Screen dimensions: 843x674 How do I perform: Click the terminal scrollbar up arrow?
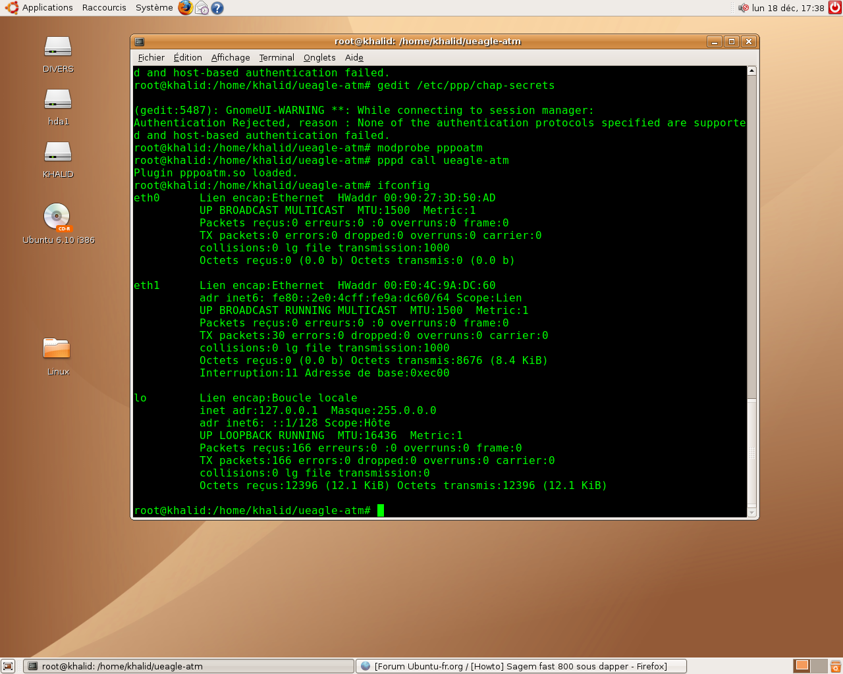tap(751, 70)
